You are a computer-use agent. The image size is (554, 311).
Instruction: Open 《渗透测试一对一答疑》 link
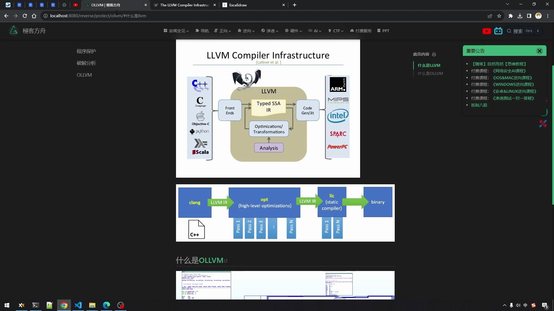[x=514, y=98]
